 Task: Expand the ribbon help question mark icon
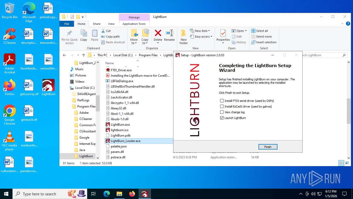pyautogui.click(x=348, y=24)
